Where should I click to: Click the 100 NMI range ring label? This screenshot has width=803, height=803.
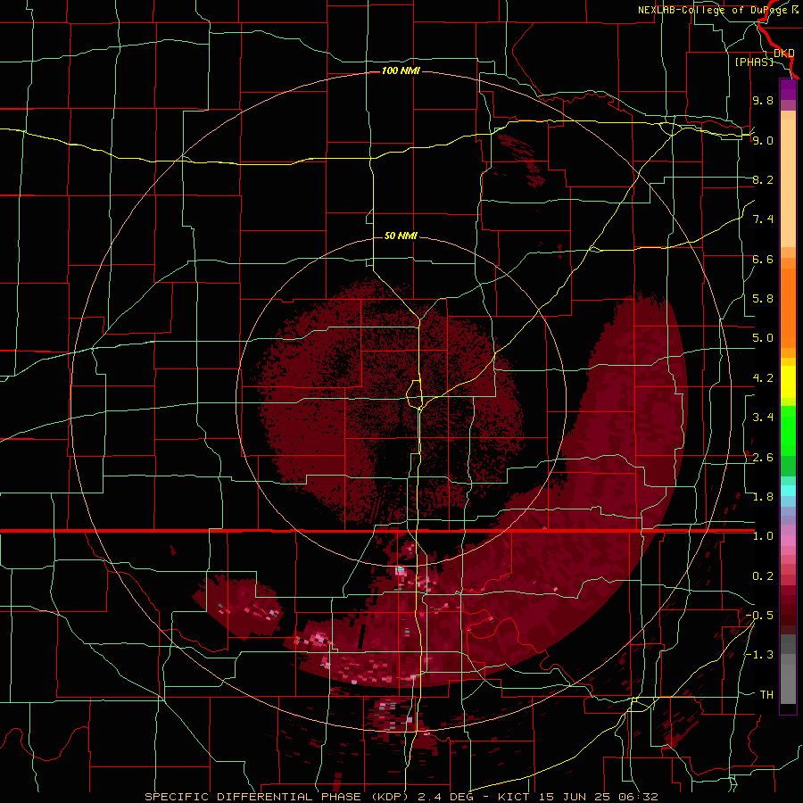tap(401, 70)
